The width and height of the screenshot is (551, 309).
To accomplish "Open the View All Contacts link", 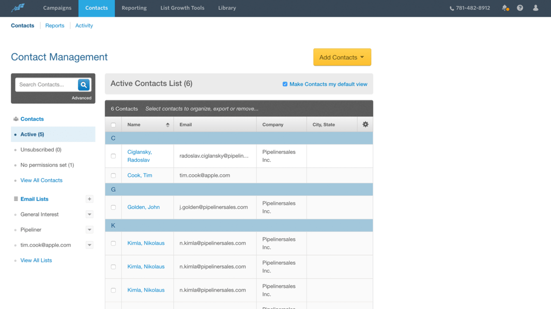I will pyautogui.click(x=41, y=180).
